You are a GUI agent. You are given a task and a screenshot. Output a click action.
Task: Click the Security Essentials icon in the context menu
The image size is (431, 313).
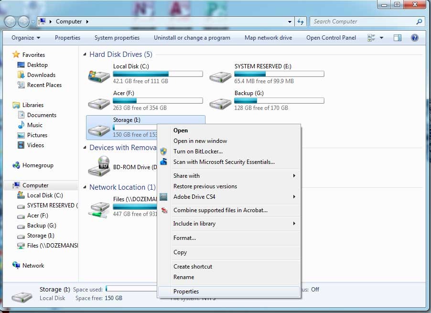point(163,162)
